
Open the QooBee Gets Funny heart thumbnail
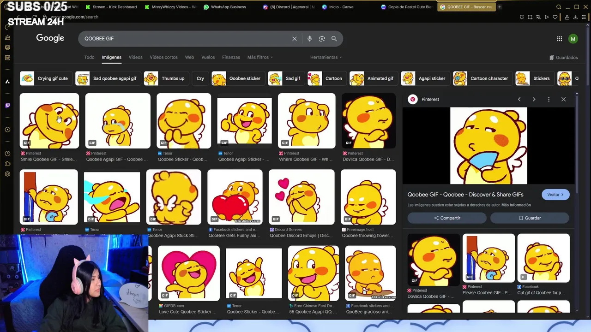click(235, 197)
